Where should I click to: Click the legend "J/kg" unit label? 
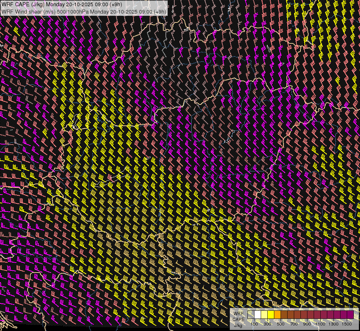click(x=238, y=325)
